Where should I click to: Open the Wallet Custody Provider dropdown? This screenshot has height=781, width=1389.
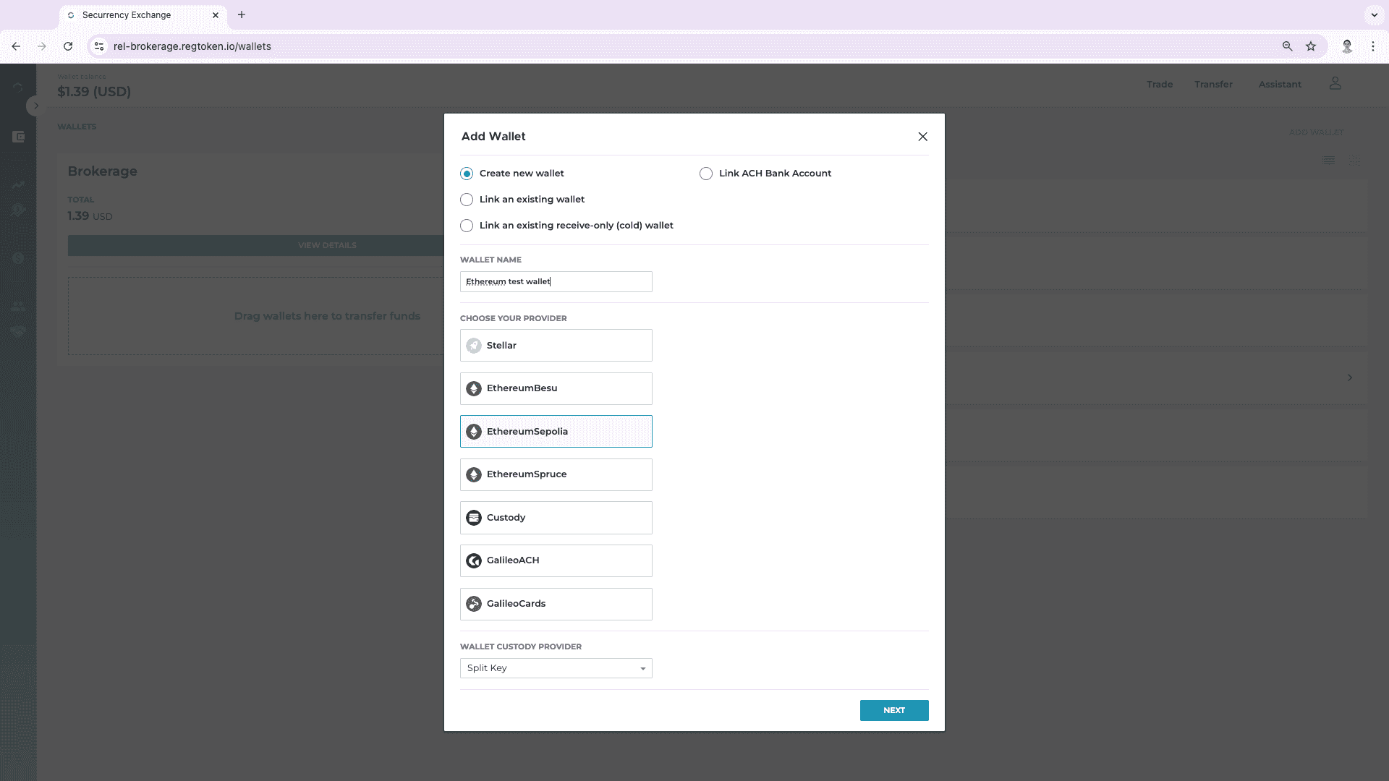tap(556, 668)
